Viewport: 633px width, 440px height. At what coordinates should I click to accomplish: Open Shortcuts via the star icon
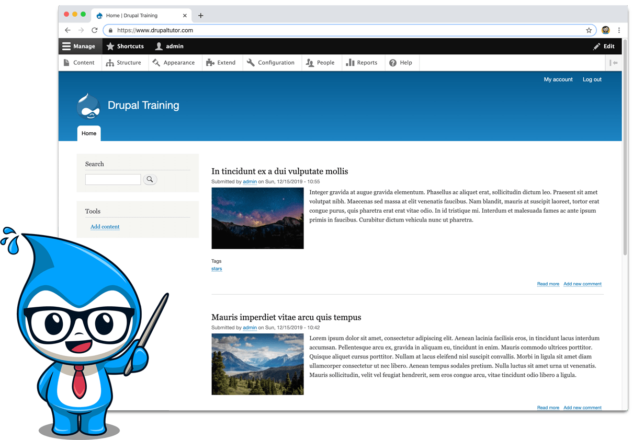[110, 46]
